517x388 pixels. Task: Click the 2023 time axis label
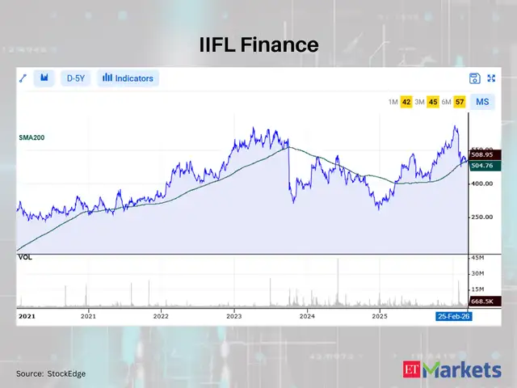pos(234,316)
